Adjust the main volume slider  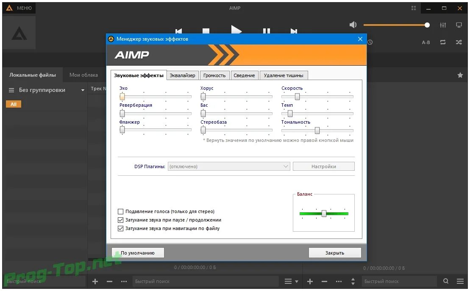(x=397, y=25)
